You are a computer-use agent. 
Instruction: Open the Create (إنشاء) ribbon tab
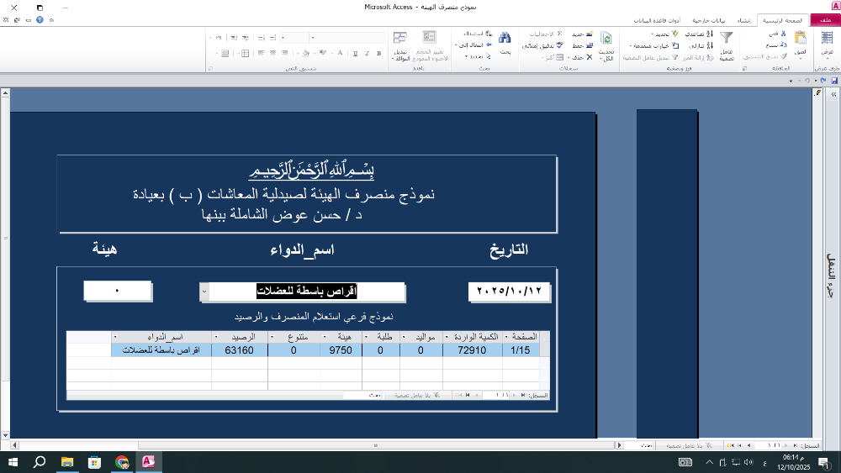coord(744,19)
